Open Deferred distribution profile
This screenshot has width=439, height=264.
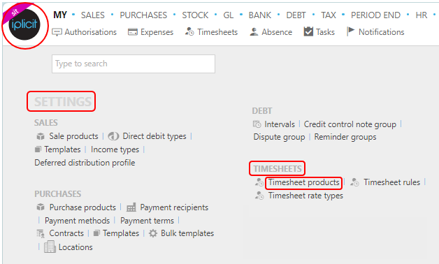pos(85,163)
